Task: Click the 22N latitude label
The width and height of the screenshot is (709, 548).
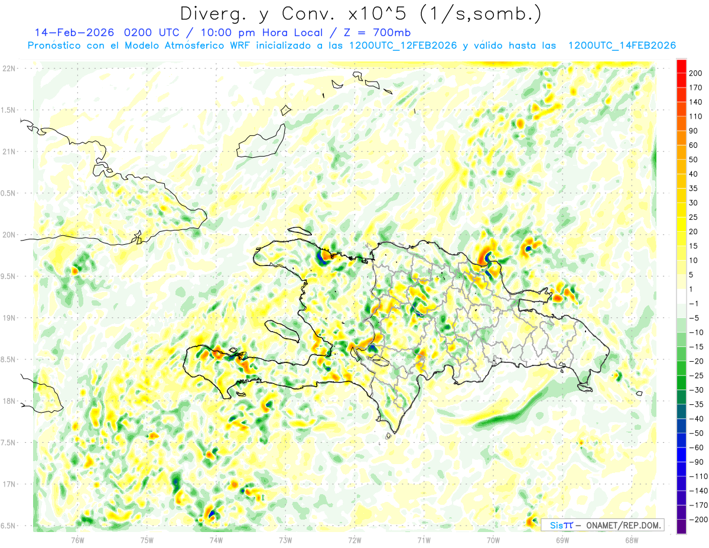Action: pyautogui.click(x=8, y=69)
